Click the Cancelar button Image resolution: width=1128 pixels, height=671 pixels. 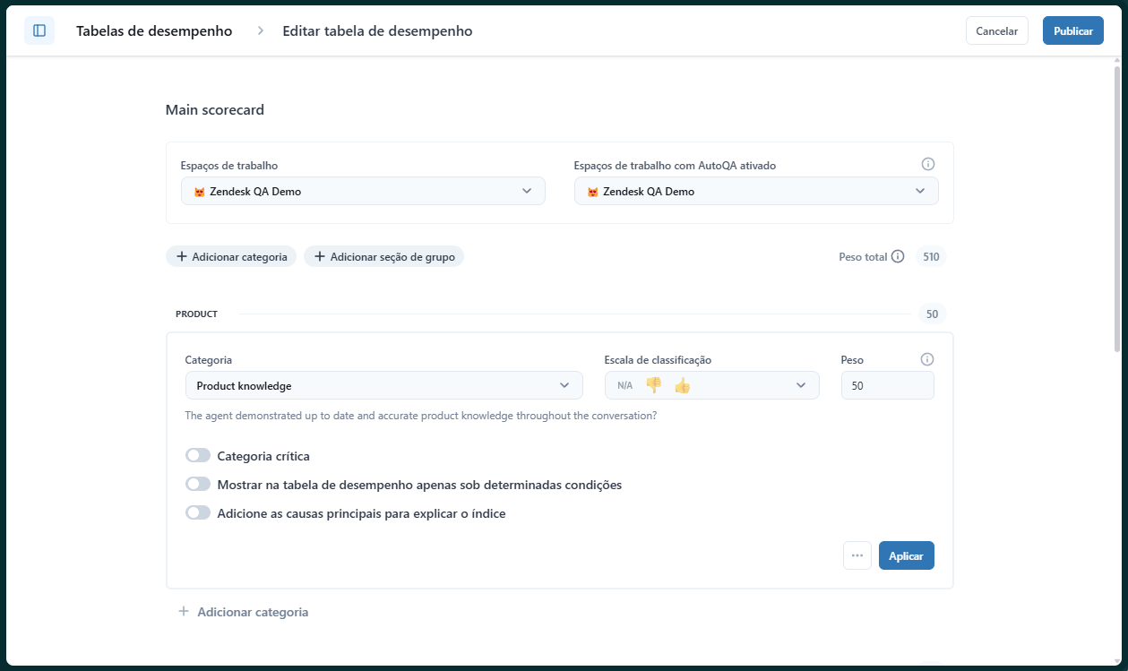(996, 30)
